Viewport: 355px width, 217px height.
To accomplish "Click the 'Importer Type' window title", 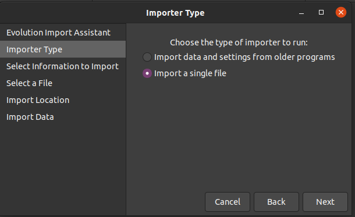I will tap(175, 13).
